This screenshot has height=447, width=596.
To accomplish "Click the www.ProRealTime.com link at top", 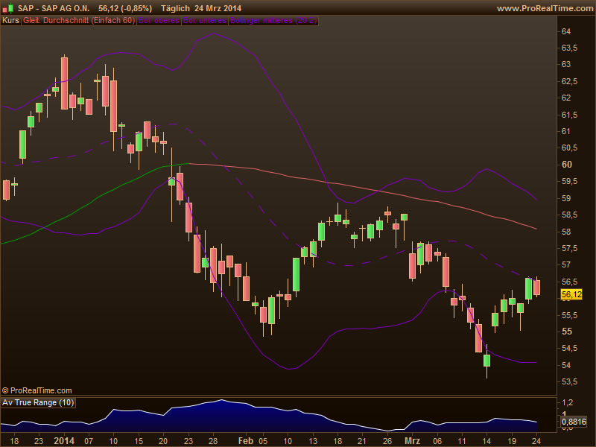I will click(x=545, y=8).
